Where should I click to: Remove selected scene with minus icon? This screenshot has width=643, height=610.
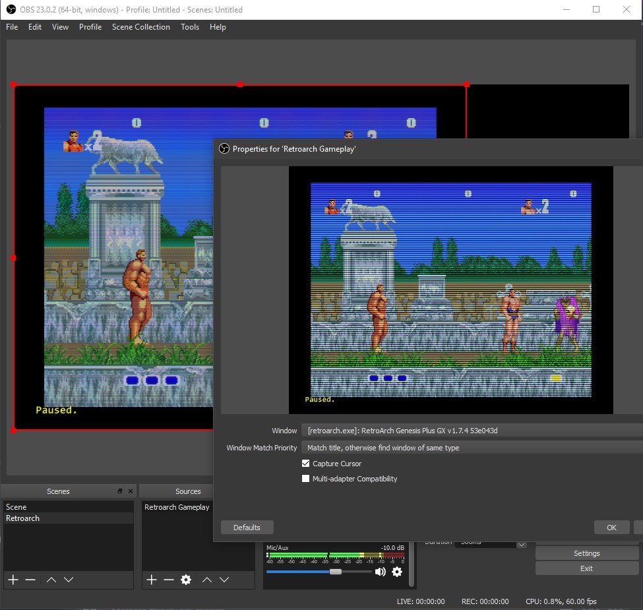[x=30, y=580]
